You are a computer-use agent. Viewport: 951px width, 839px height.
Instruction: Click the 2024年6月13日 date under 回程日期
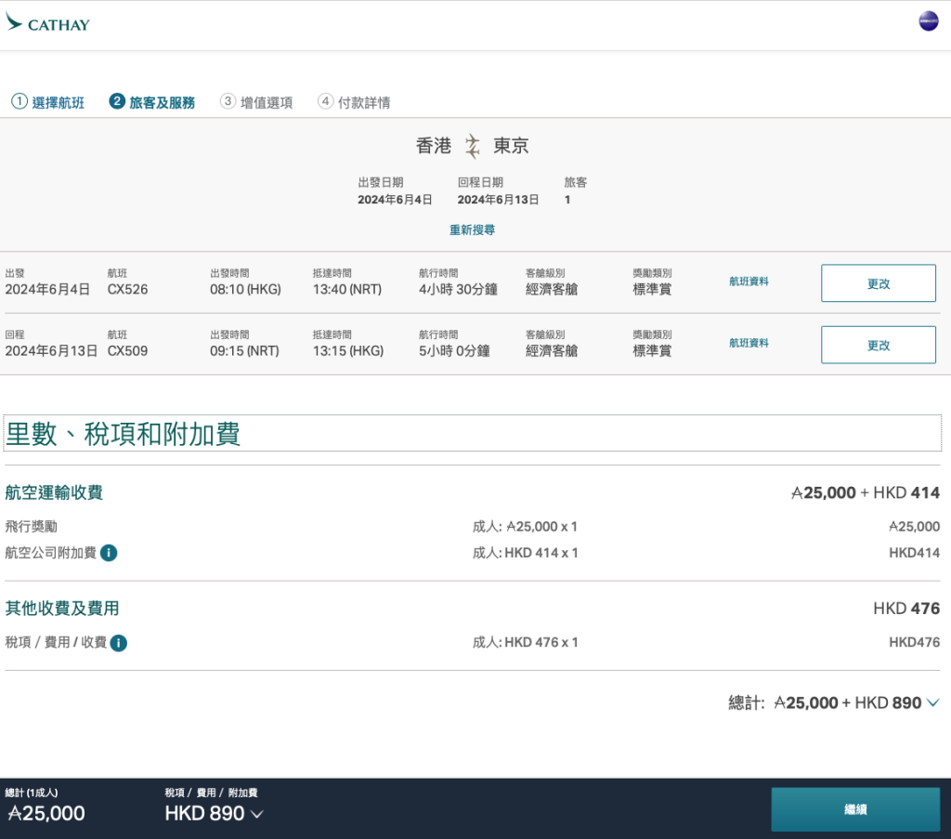click(498, 200)
